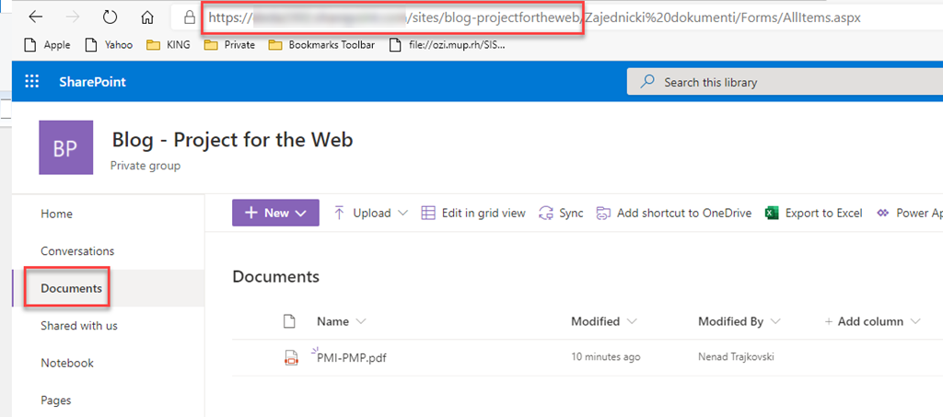
Task: Go back using the browser back arrow
Action: (x=36, y=17)
